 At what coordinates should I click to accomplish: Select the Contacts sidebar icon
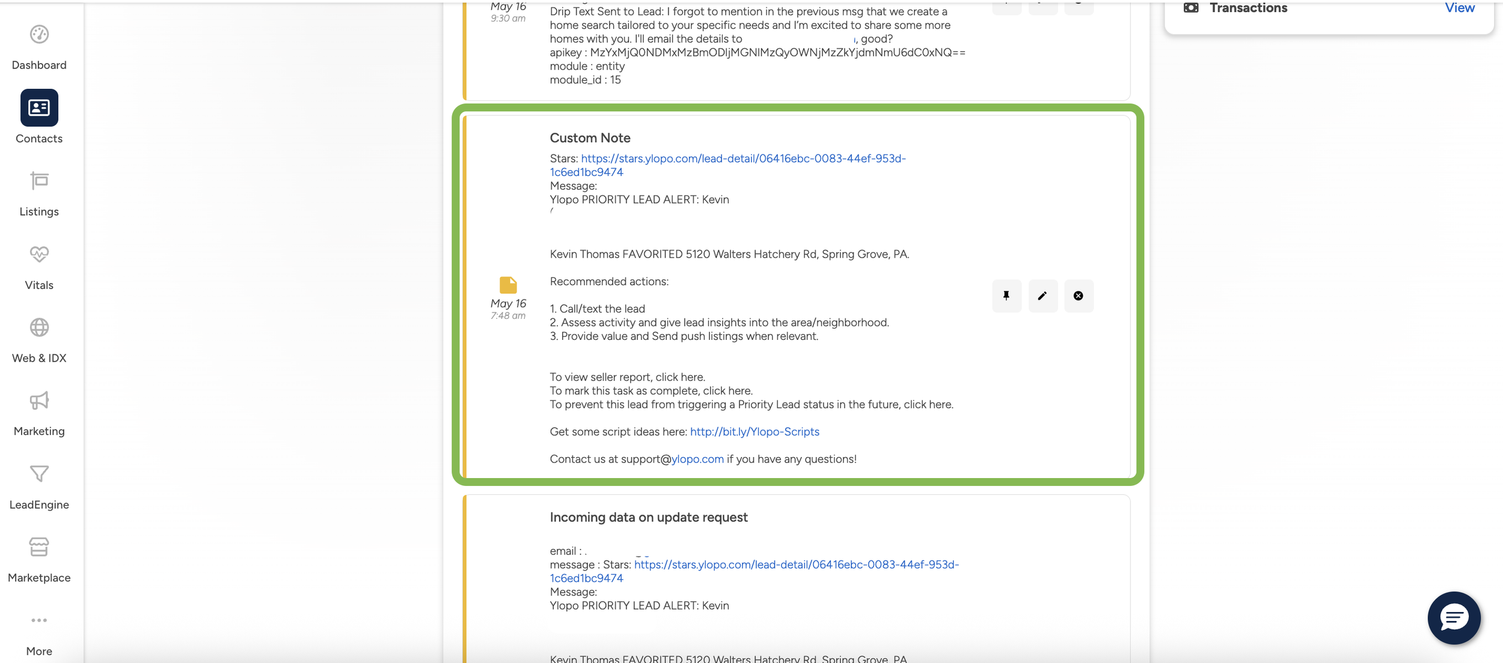[39, 108]
